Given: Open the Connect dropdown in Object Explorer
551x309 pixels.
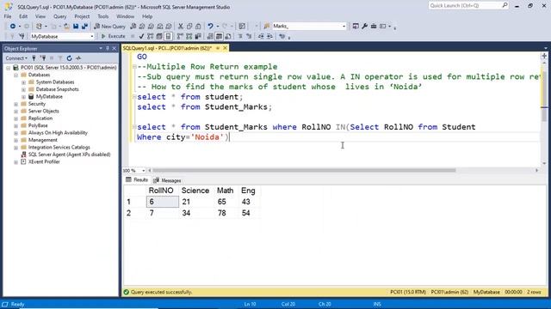Looking at the screenshot, I should (16, 58).
